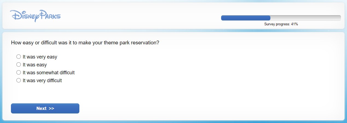Click the "It was very easy" answer label
This screenshot has width=347, height=123.
[x=40, y=57]
